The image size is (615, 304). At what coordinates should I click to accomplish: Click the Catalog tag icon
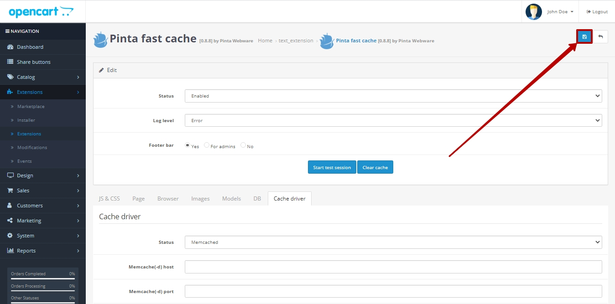[10, 77]
